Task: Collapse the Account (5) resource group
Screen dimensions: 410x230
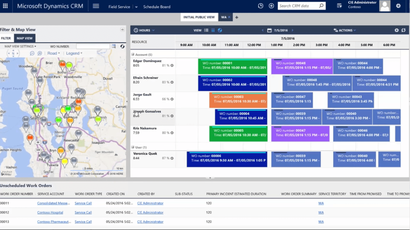Action: (133, 55)
